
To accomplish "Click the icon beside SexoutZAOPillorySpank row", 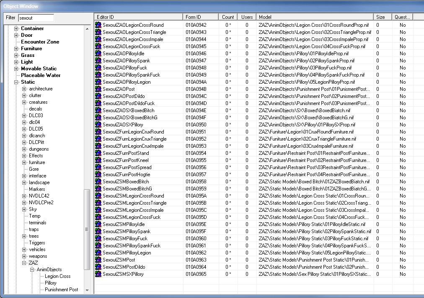I will click(x=98, y=61).
